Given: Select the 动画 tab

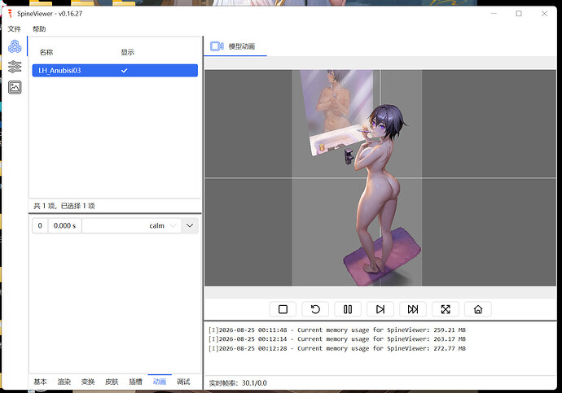Looking at the screenshot, I should 160,382.
